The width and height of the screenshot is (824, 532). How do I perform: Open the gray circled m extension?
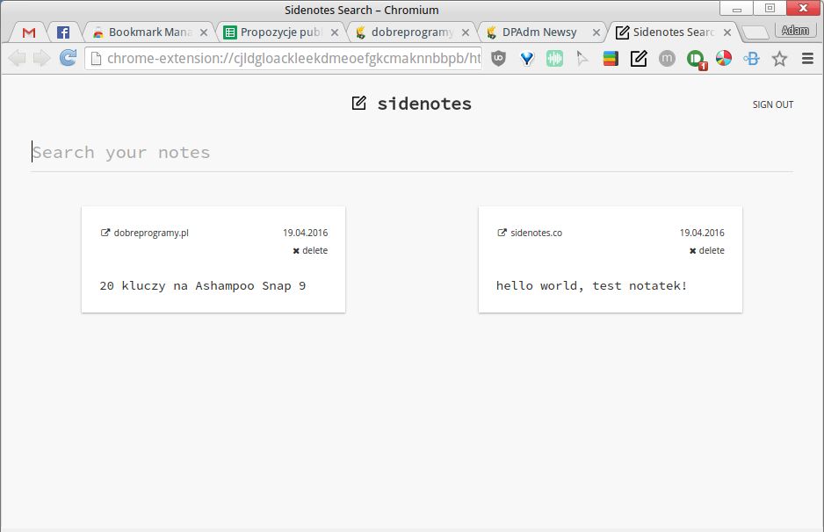pos(667,58)
